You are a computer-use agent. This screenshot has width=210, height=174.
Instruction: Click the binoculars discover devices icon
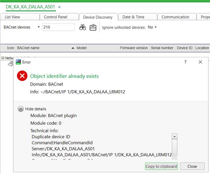[83, 27]
